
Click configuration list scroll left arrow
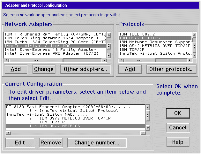point(8,133)
